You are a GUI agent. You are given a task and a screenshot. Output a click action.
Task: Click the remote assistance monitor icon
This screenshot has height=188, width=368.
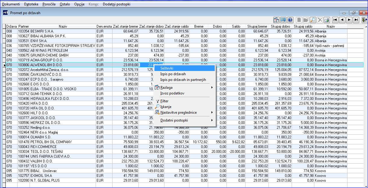pos(283,20)
